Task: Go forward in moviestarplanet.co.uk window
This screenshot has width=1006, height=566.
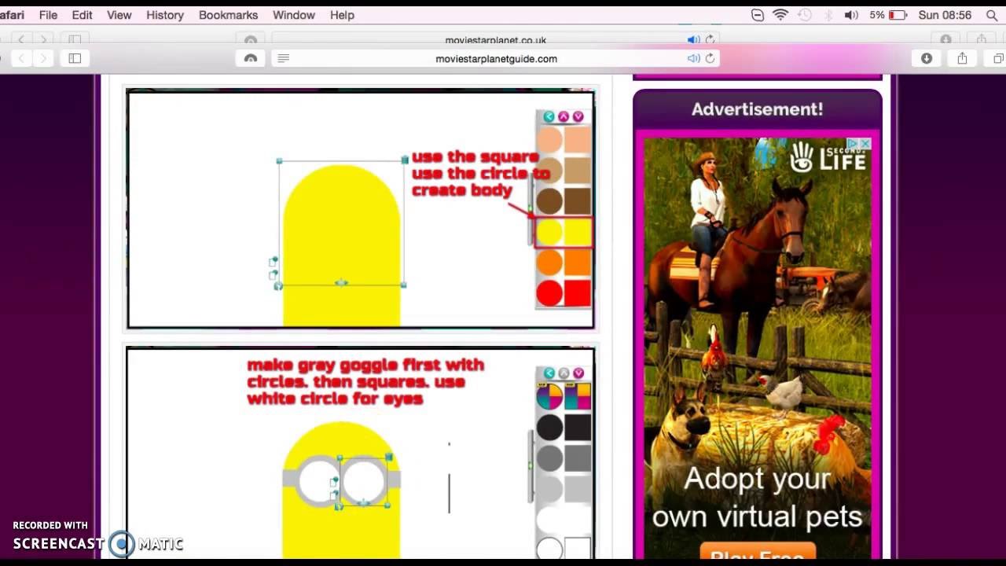Action: click(x=43, y=39)
